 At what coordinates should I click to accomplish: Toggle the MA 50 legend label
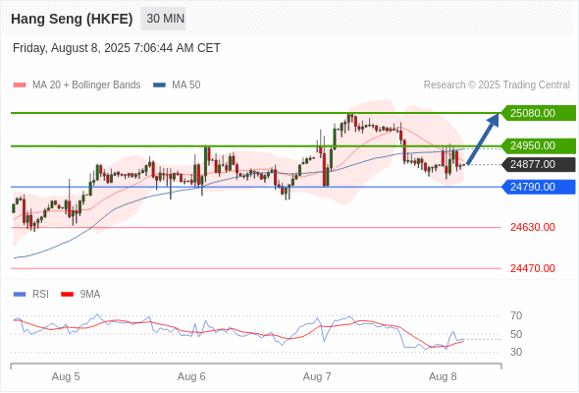pyautogui.click(x=186, y=85)
